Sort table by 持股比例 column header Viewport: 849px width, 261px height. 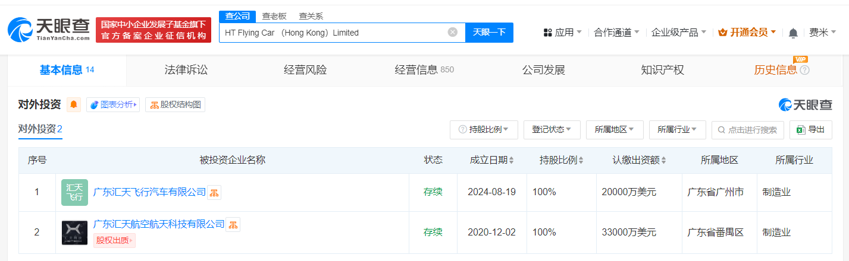561,160
